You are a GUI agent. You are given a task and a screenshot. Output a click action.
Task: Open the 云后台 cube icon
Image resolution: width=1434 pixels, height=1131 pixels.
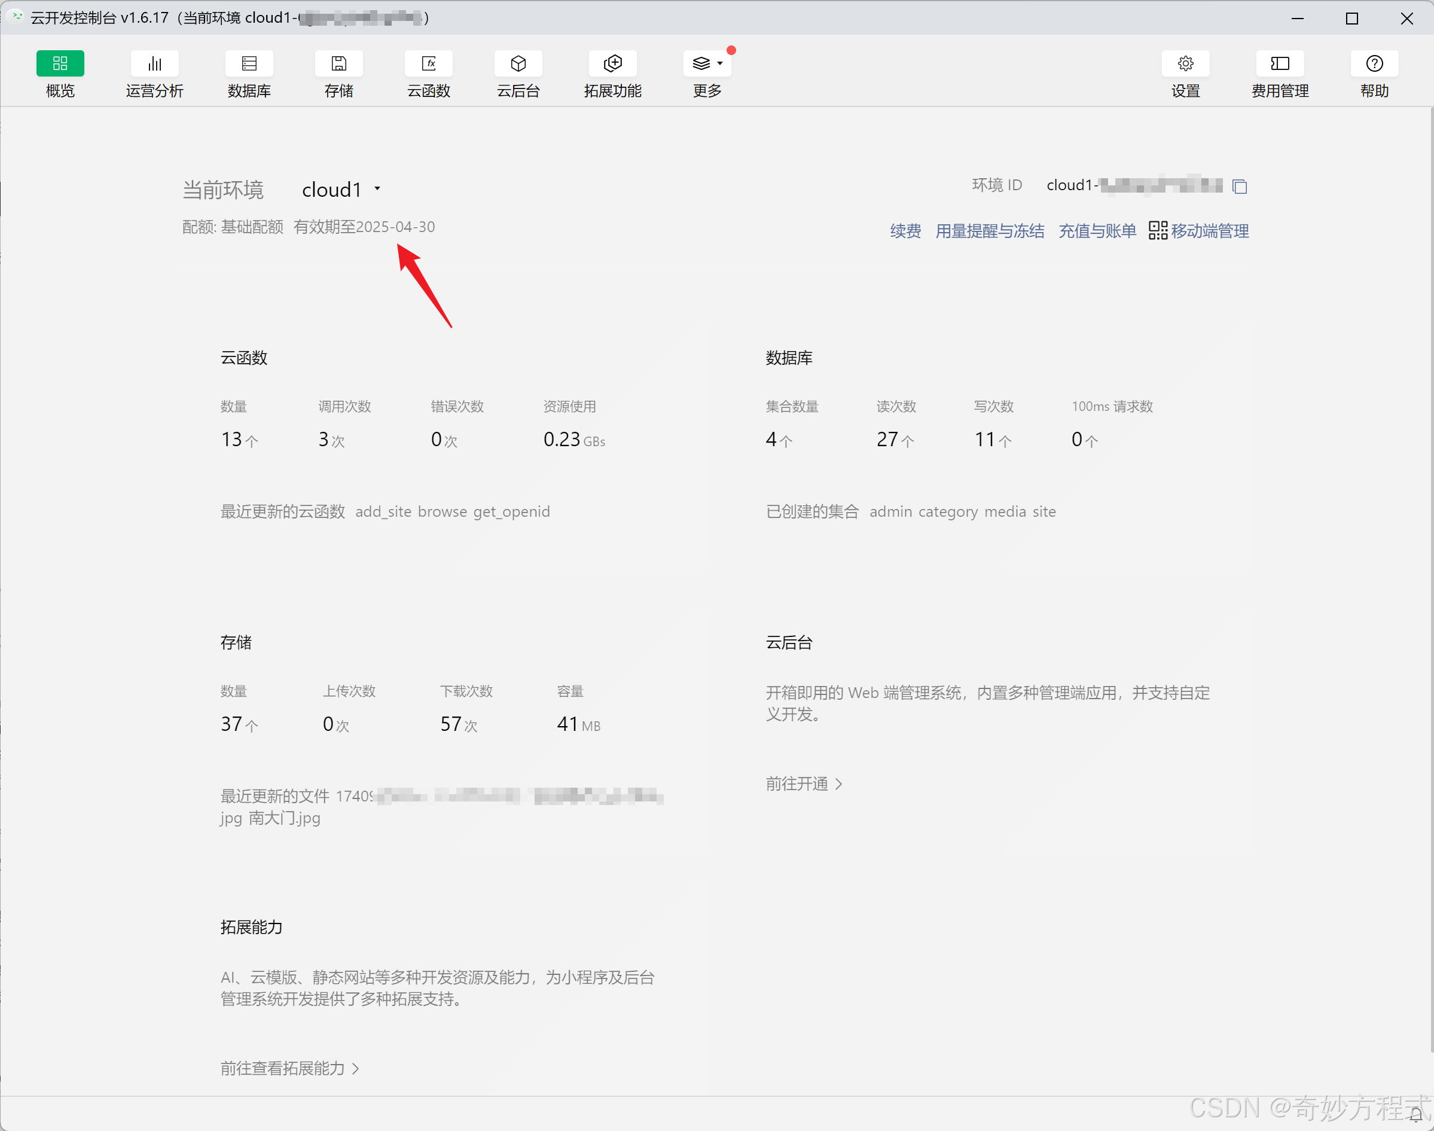(x=518, y=63)
